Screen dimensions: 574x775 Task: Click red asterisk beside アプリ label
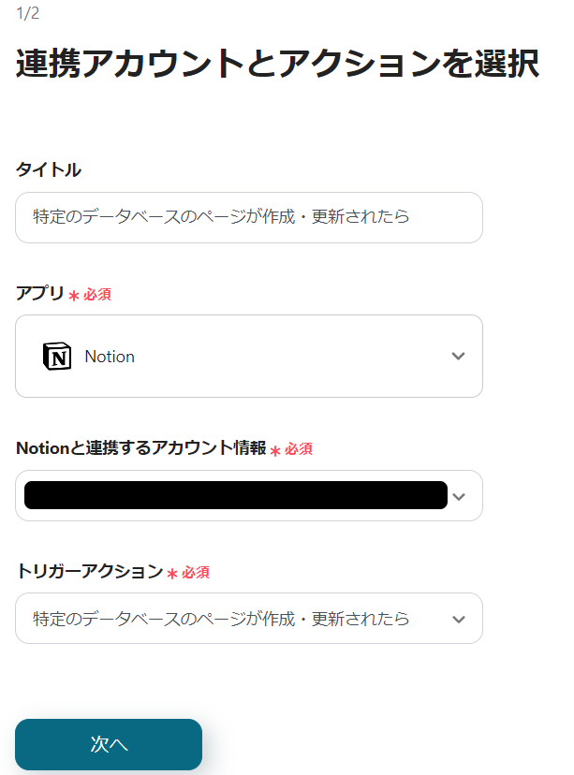(x=74, y=296)
